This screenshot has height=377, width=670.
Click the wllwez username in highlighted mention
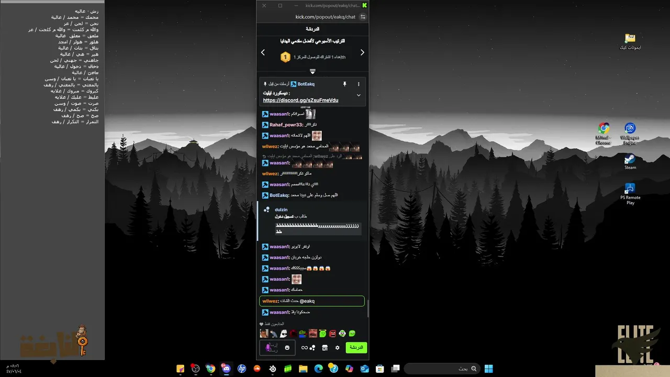(270, 301)
